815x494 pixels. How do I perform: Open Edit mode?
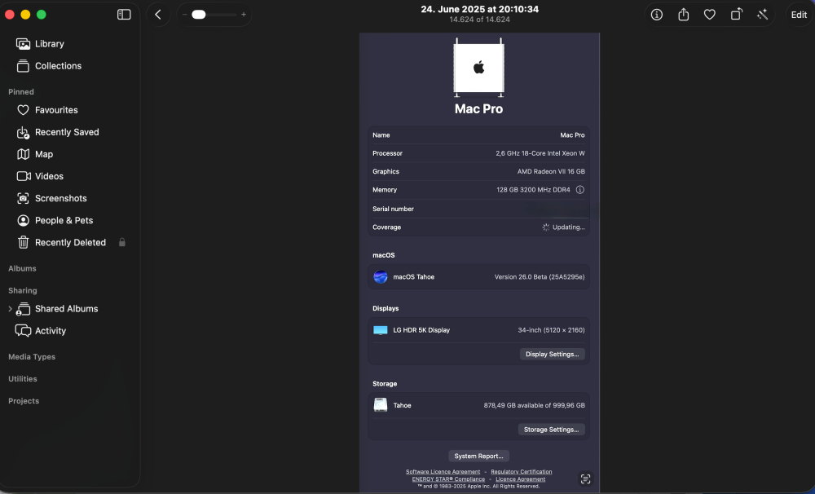[x=799, y=15]
